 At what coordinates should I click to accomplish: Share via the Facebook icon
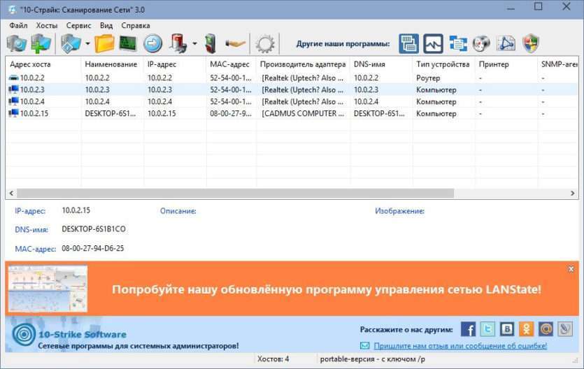tap(468, 329)
